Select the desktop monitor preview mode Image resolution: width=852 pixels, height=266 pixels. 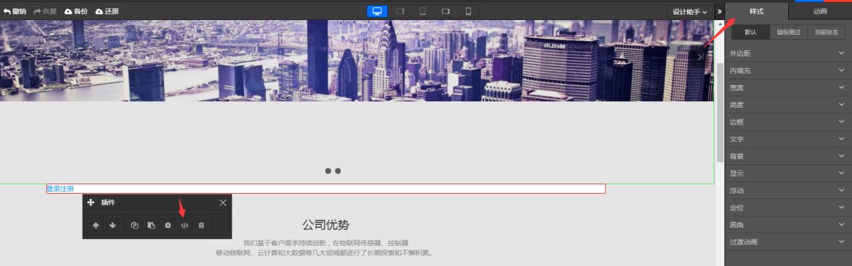click(x=377, y=11)
